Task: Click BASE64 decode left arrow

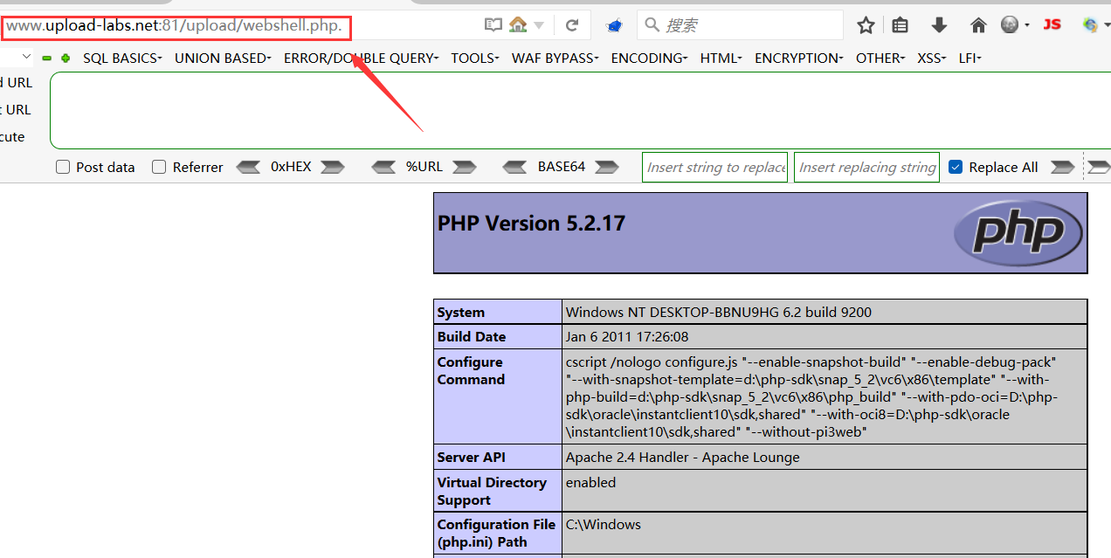Action: tap(515, 167)
